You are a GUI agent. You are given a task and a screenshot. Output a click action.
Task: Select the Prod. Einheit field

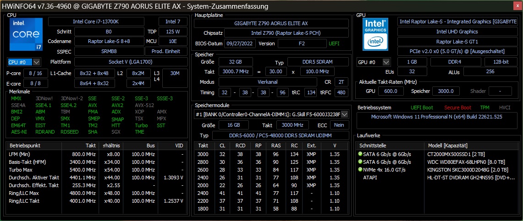click(x=166, y=51)
